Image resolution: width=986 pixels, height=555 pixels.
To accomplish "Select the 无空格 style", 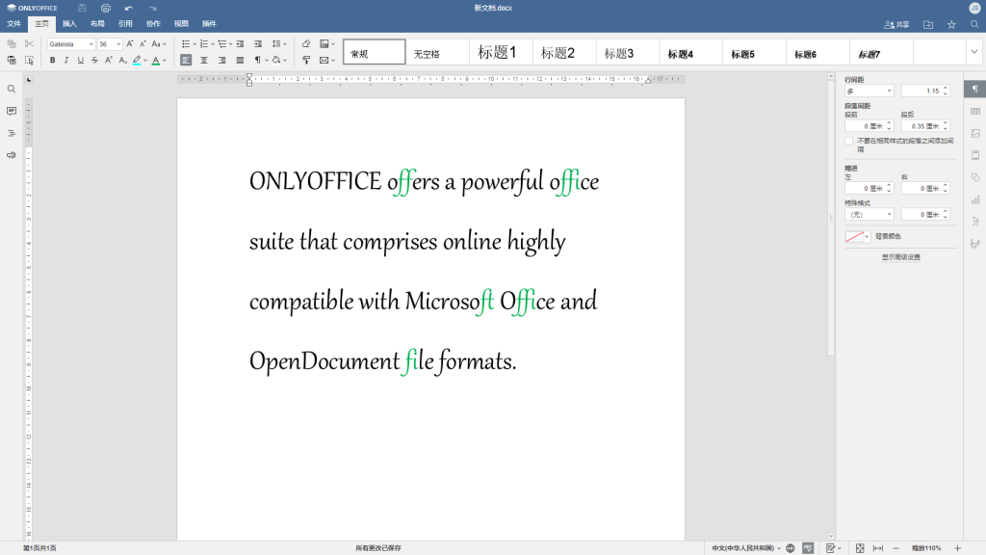I will (x=437, y=52).
